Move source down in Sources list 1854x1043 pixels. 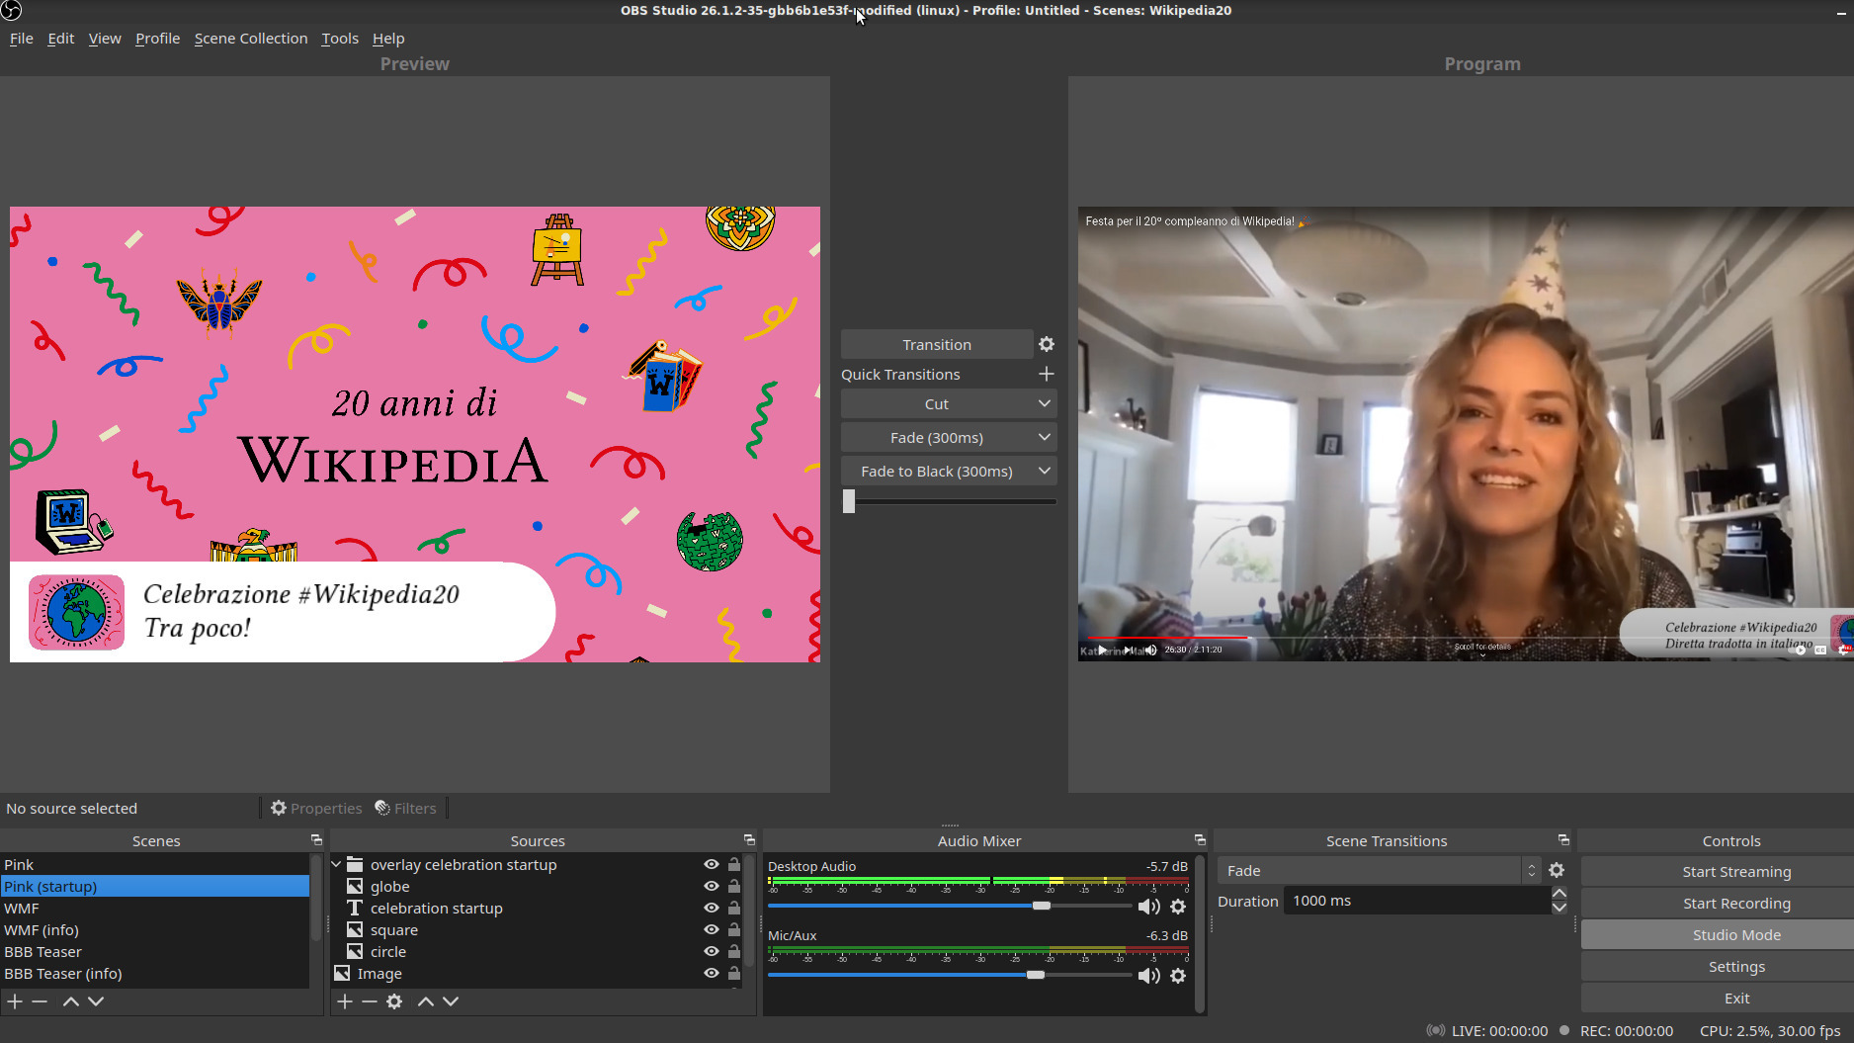(451, 1001)
